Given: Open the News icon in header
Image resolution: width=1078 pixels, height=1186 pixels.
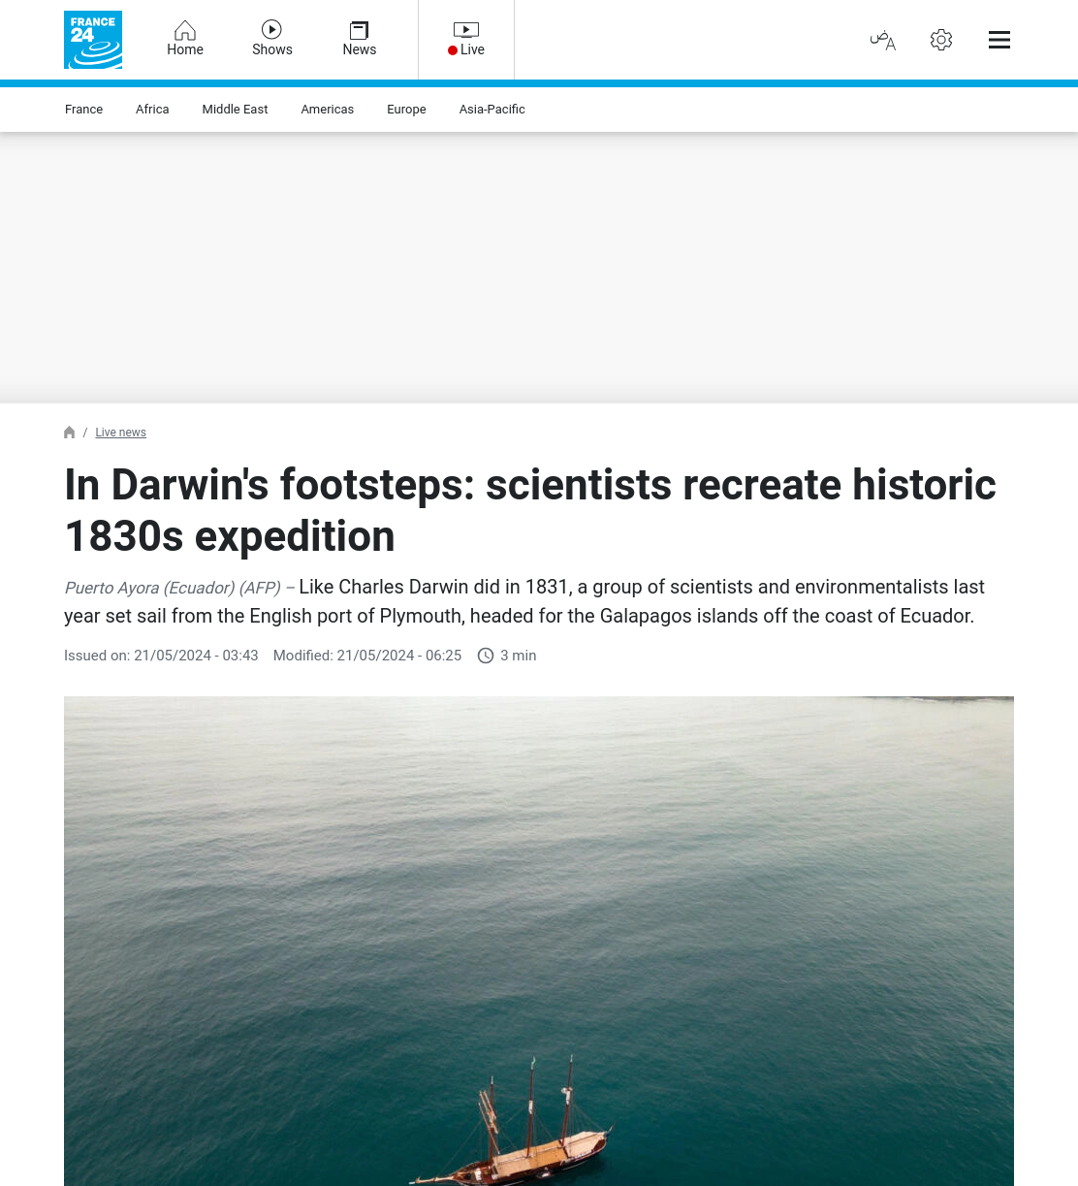Looking at the screenshot, I should point(360,30).
